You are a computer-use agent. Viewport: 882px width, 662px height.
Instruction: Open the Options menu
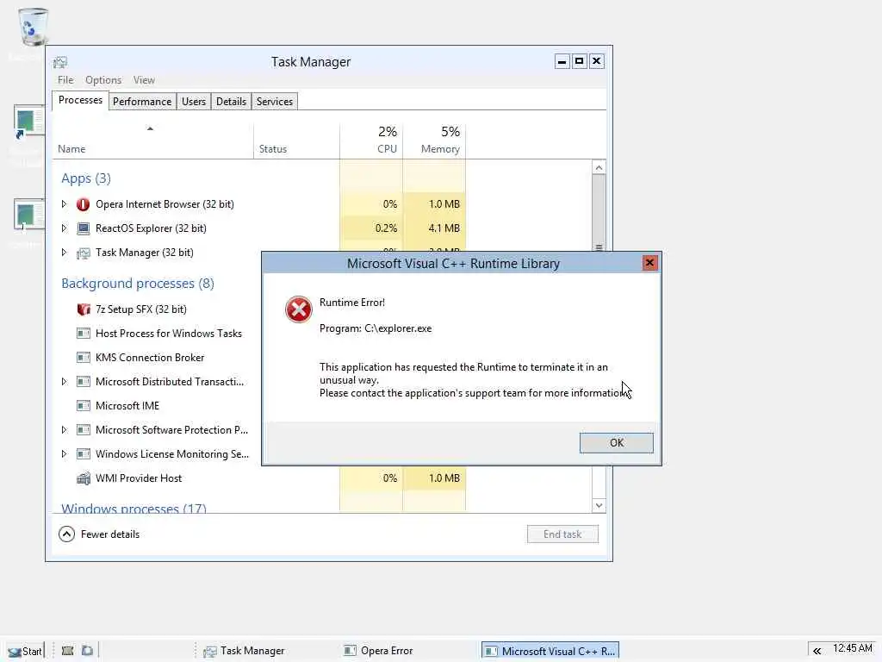coord(103,80)
